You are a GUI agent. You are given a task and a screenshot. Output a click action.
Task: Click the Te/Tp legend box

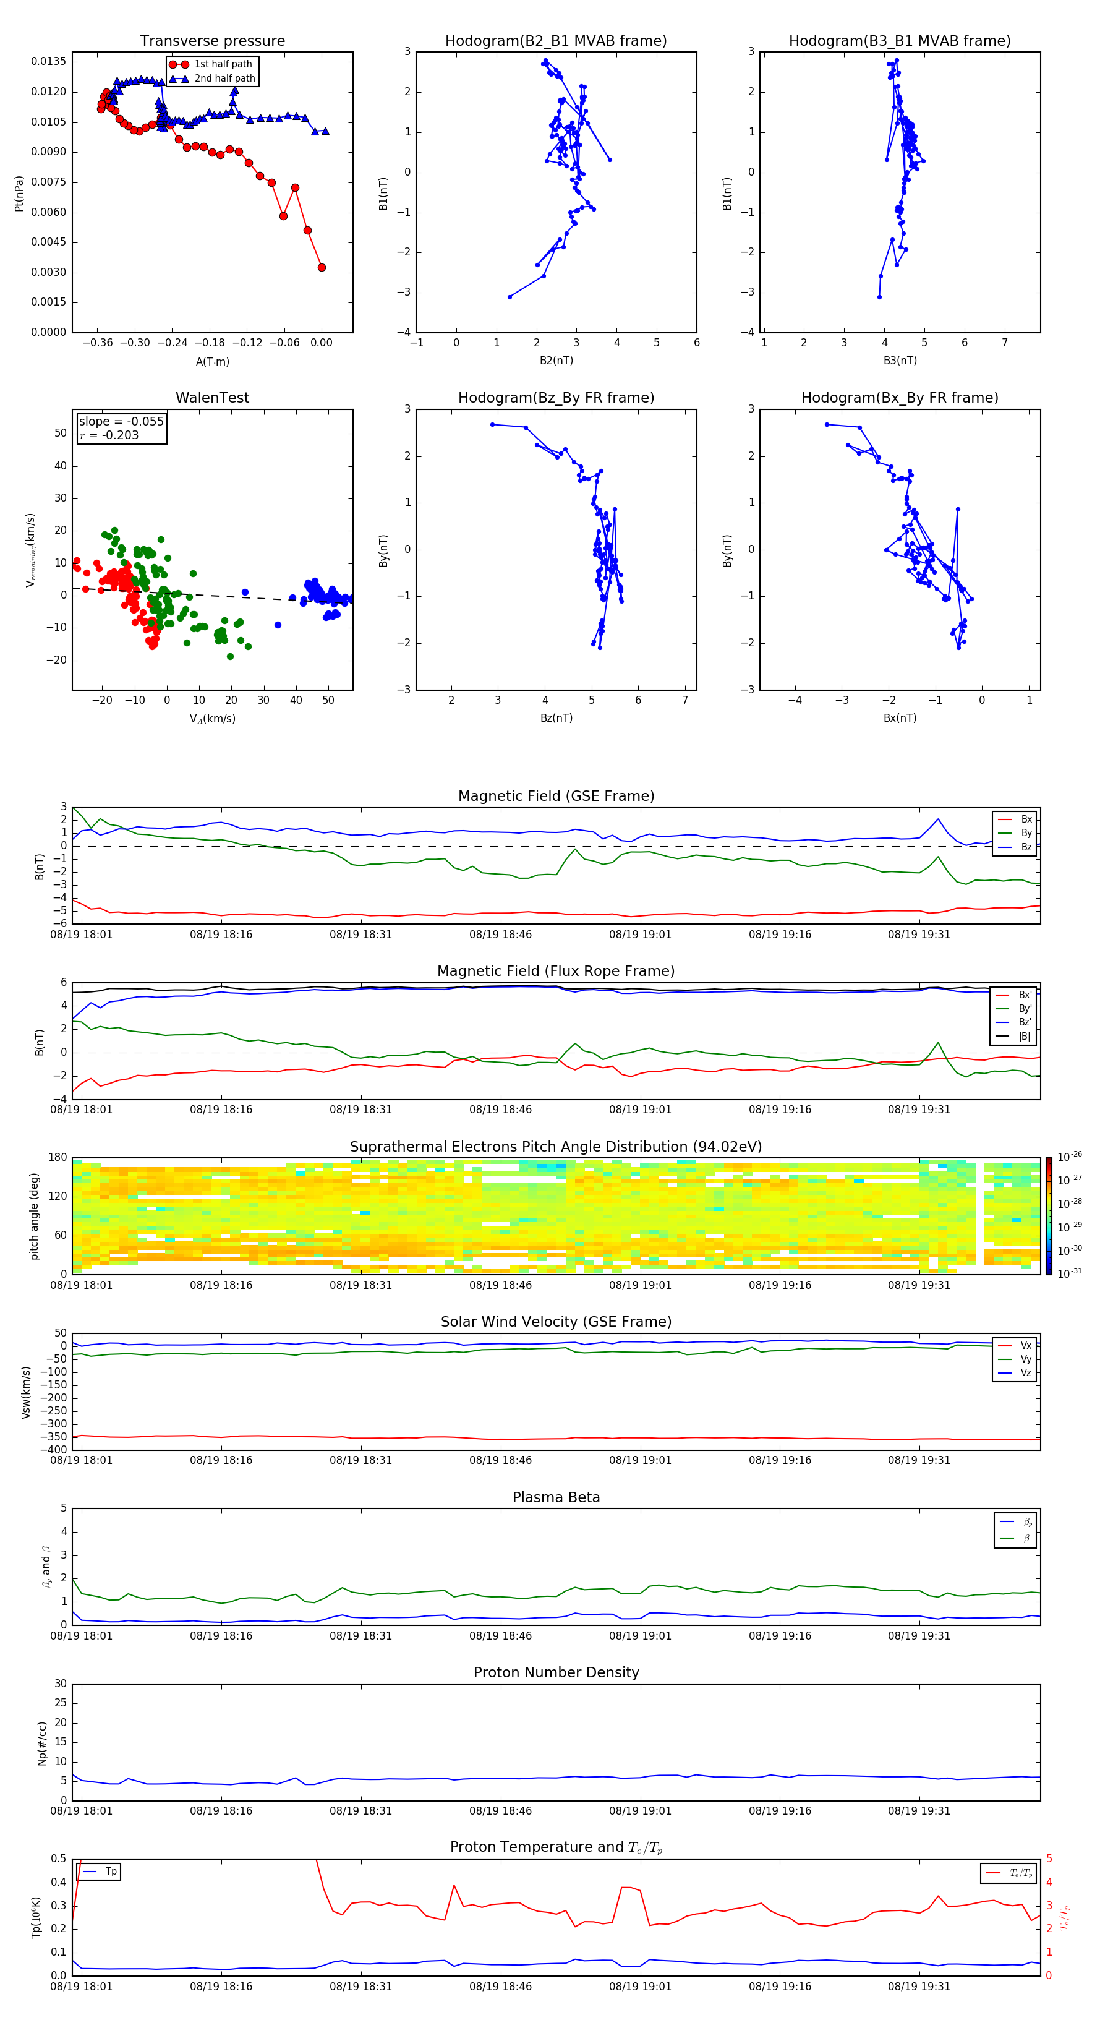pos(1009,1873)
